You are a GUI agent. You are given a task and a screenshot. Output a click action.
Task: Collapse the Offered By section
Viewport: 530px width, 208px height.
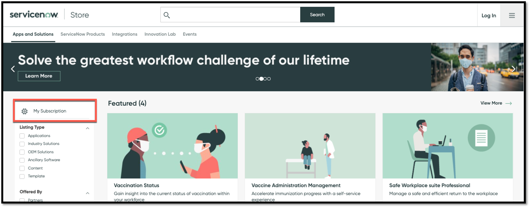click(87, 193)
